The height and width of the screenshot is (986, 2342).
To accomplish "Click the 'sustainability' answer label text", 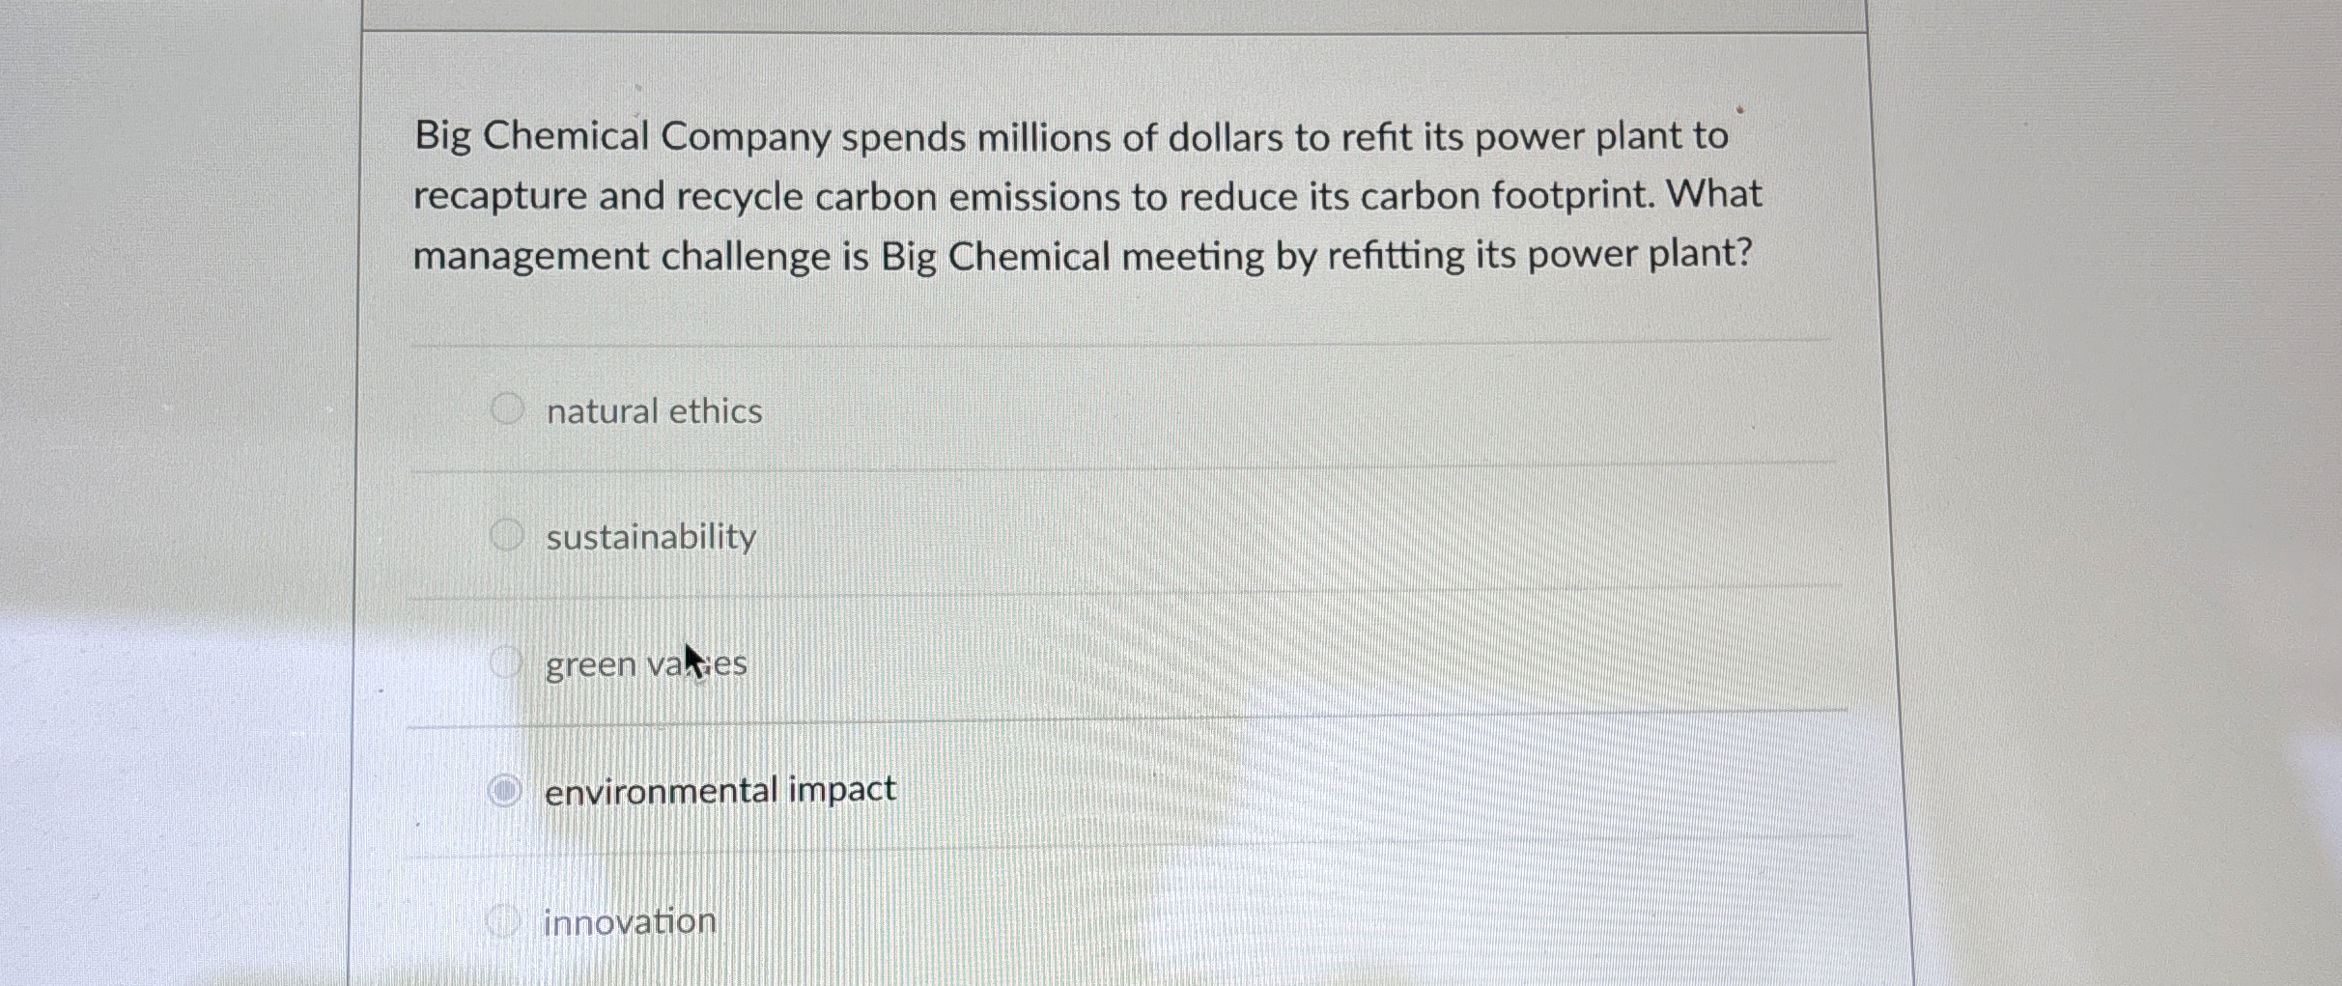I will tap(651, 537).
